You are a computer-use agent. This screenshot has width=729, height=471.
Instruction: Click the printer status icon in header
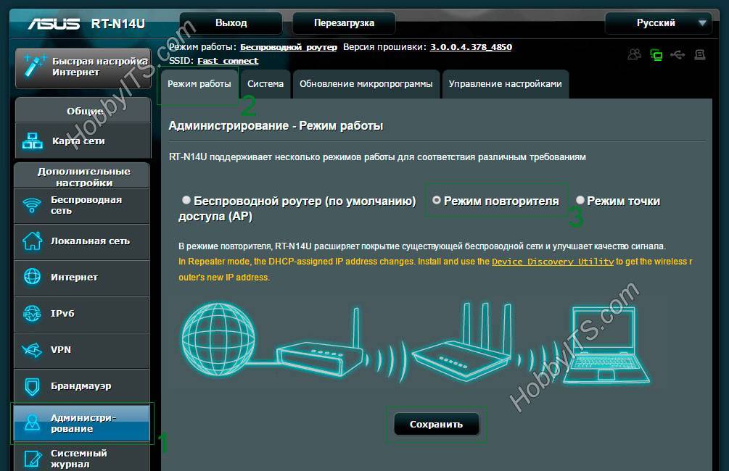coord(700,54)
